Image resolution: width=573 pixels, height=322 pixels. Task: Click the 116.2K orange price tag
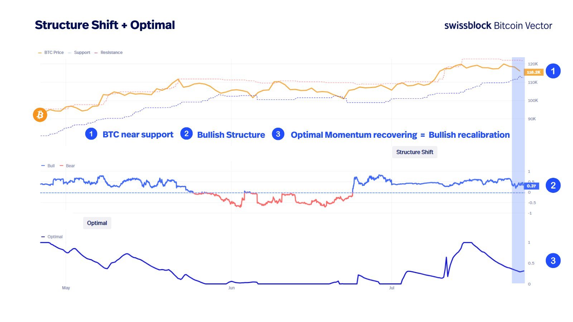(x=533, y=72)
